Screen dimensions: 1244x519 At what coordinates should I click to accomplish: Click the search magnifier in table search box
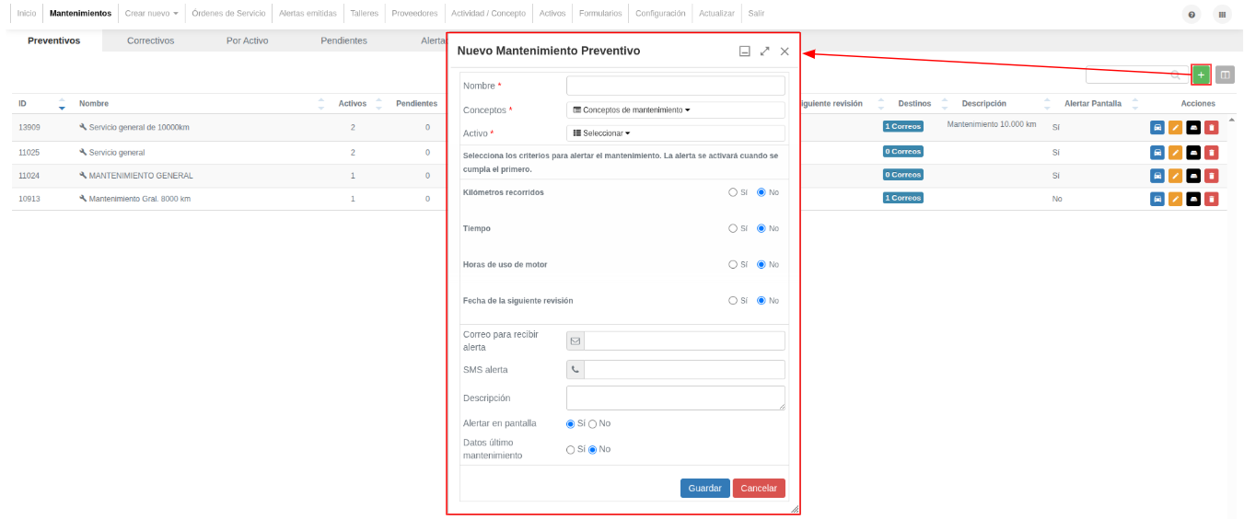(x=1175, y=75)
